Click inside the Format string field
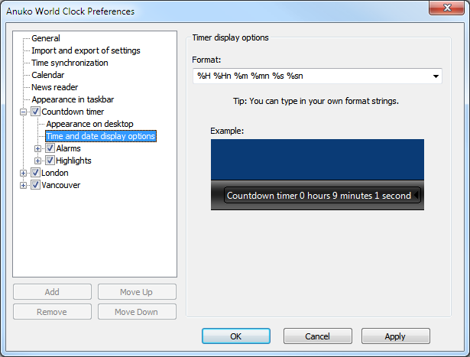 [306, 76]
